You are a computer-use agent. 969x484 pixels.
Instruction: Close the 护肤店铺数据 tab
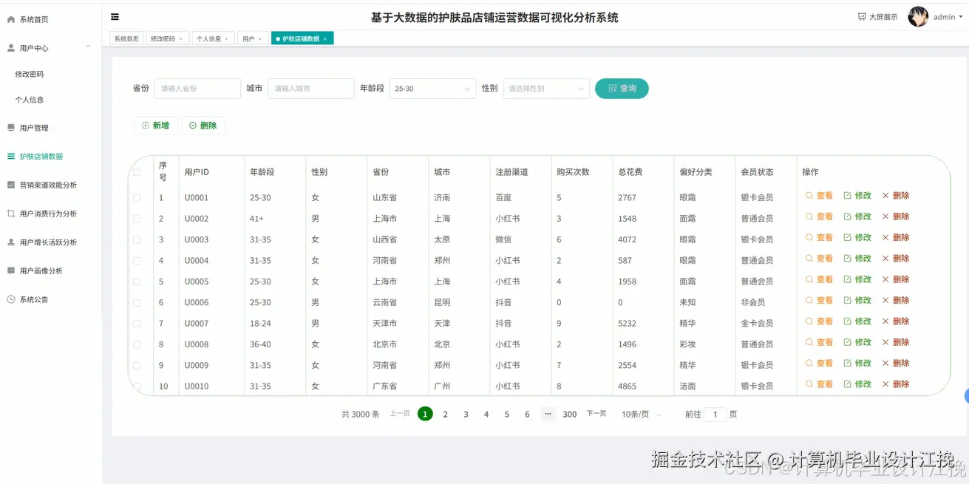pyautogui.click(x=324, y=39)
